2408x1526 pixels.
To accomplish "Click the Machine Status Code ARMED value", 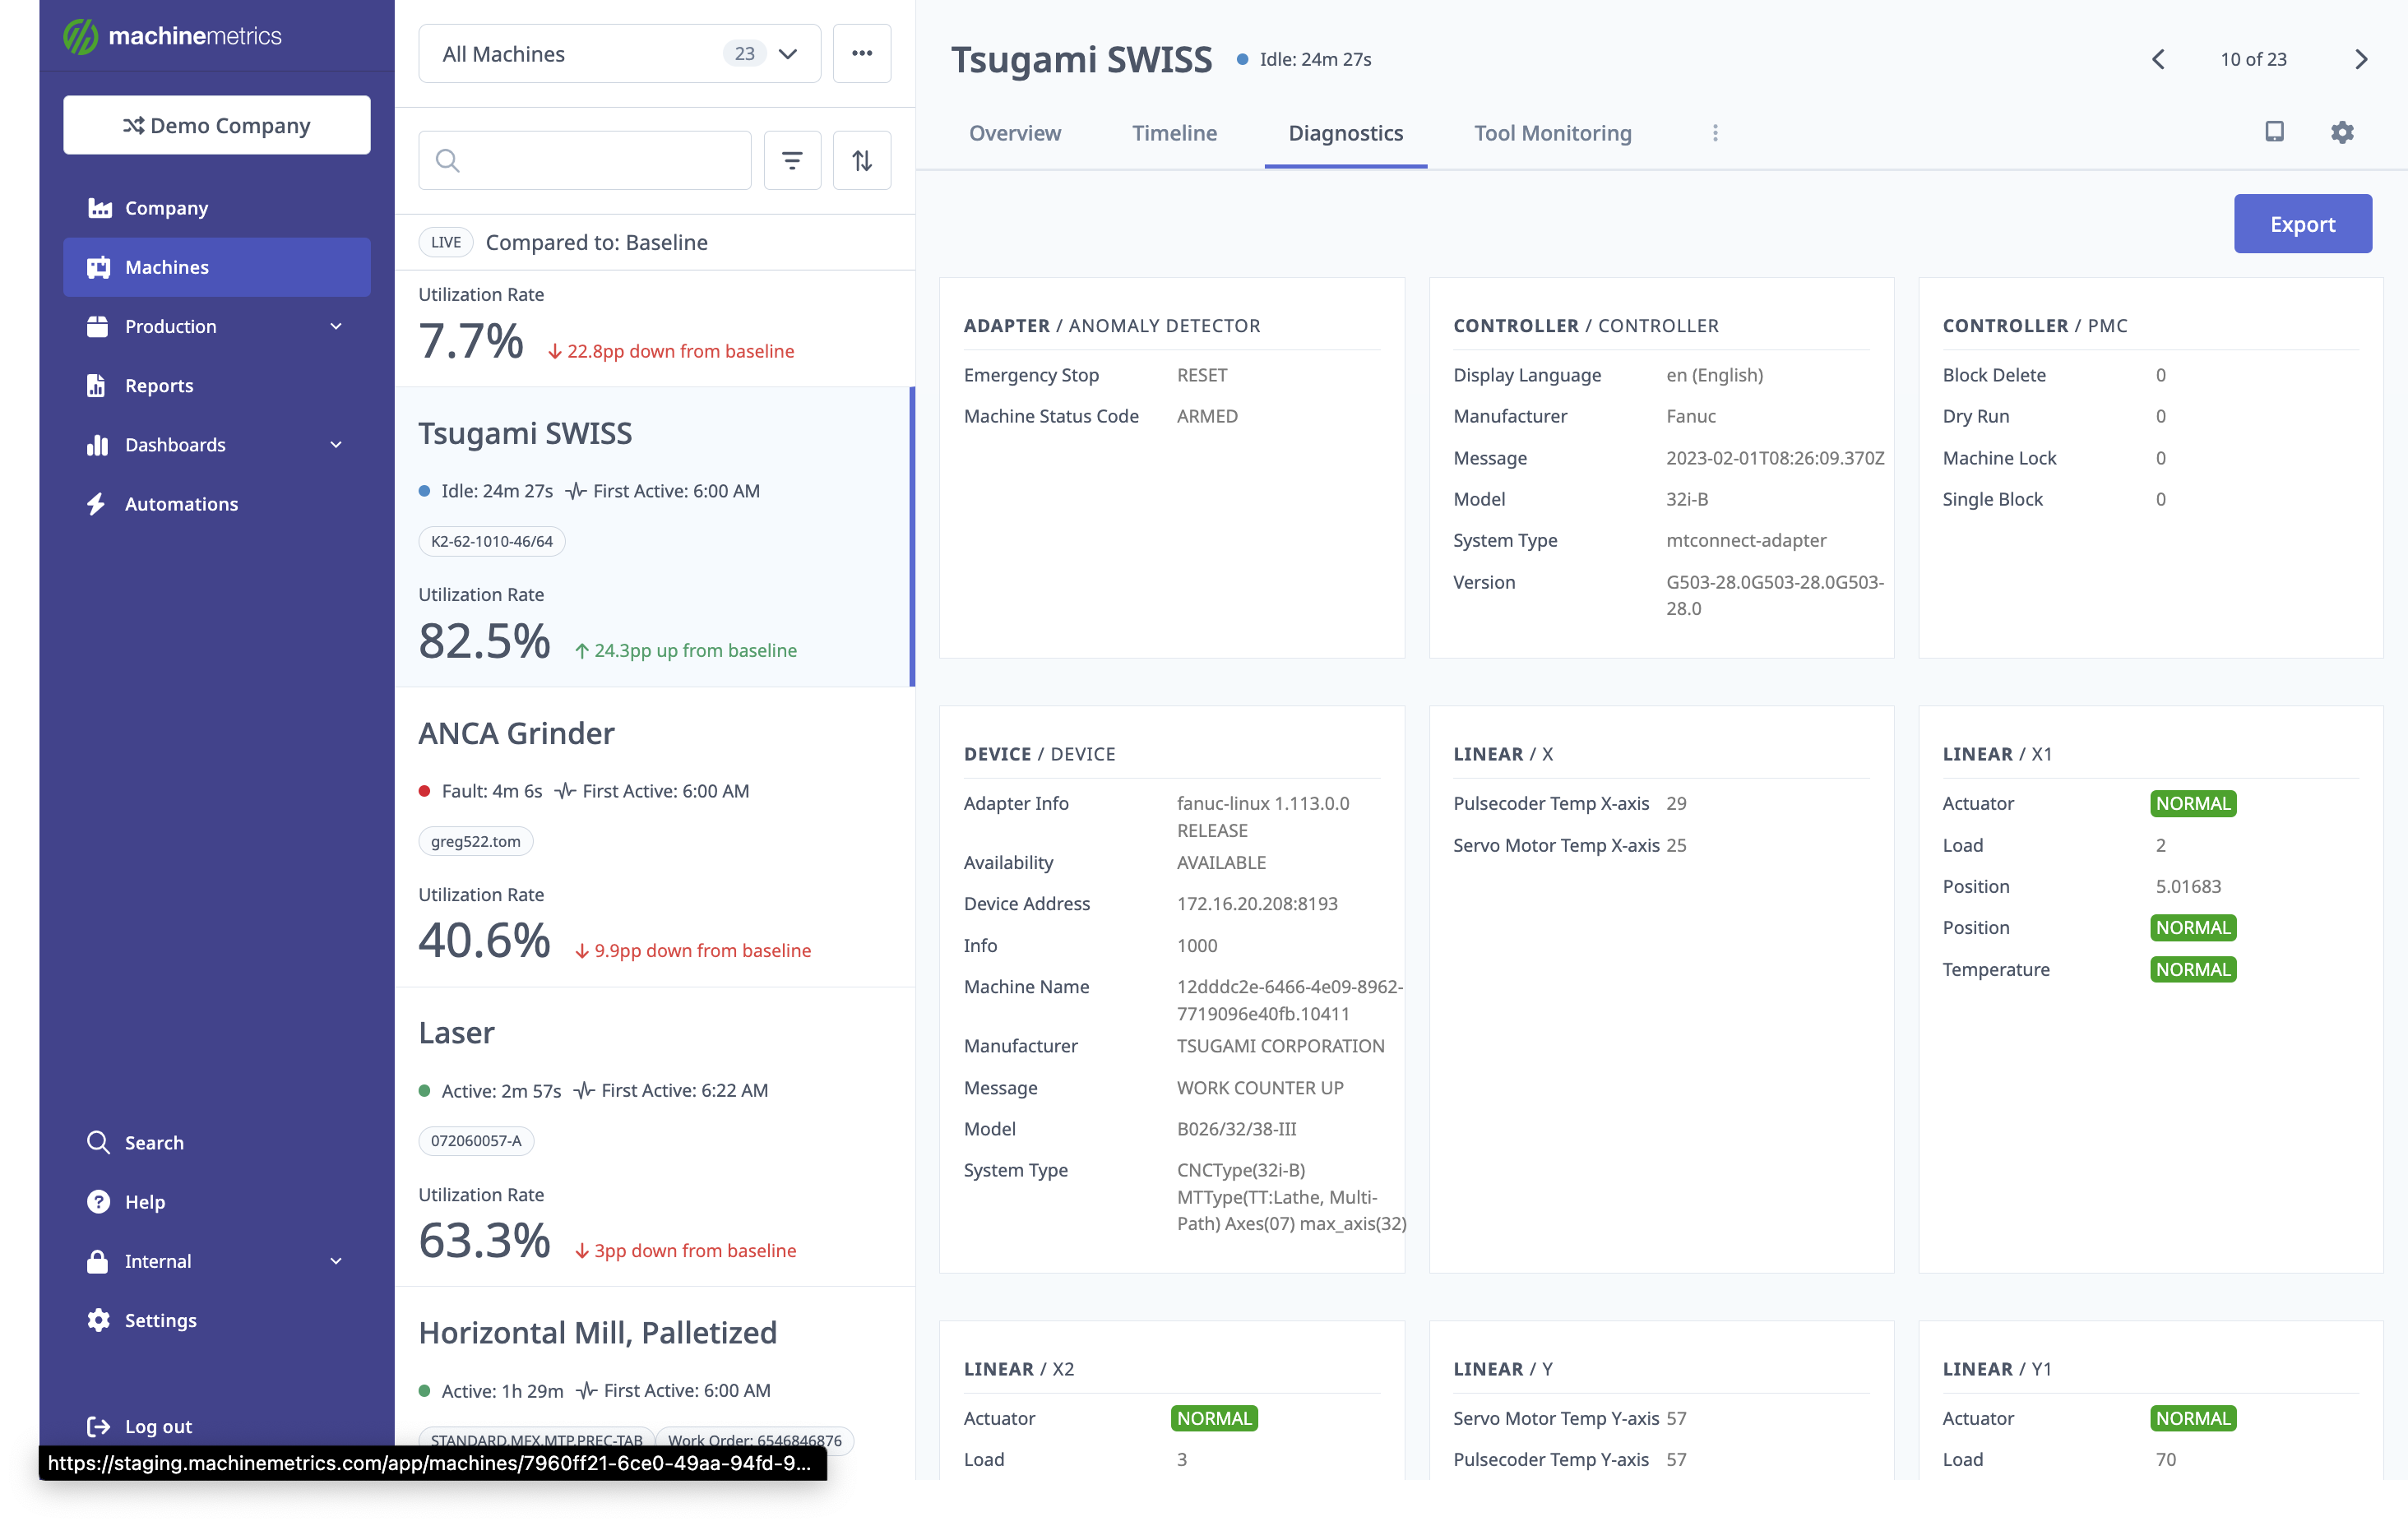I will (x=1207, y=416).
